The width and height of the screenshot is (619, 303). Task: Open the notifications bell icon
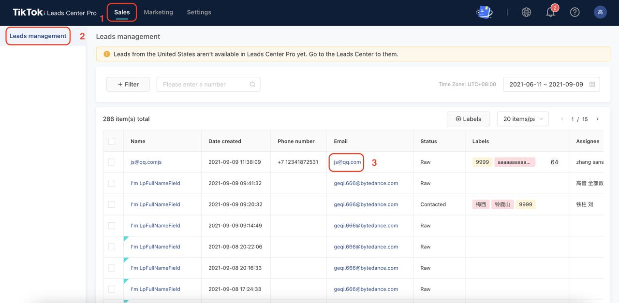[550, 12]
